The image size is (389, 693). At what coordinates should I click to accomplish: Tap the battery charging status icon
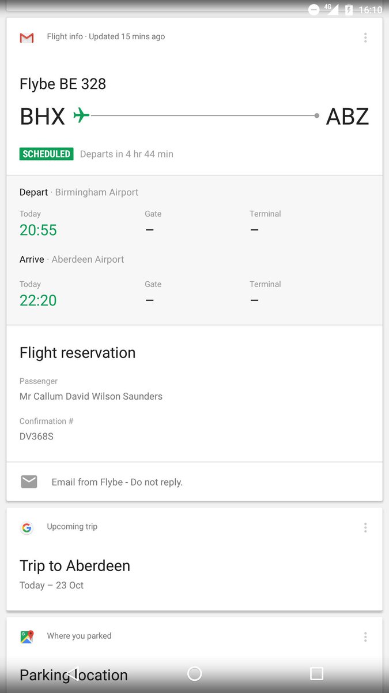tap(349, 10)
